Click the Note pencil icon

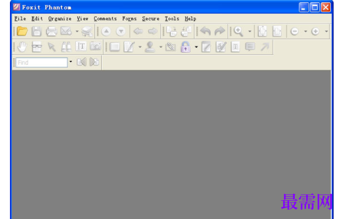point(129,46)
